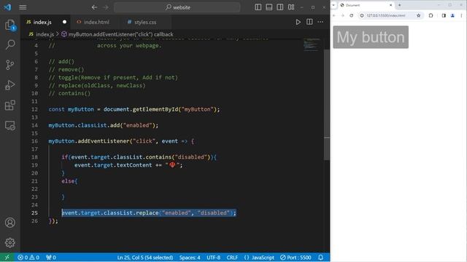Image resolution: width=467 pixels, height=262 pixels.
Task: Click the minimap code overview
Action: tap(312, 45)
